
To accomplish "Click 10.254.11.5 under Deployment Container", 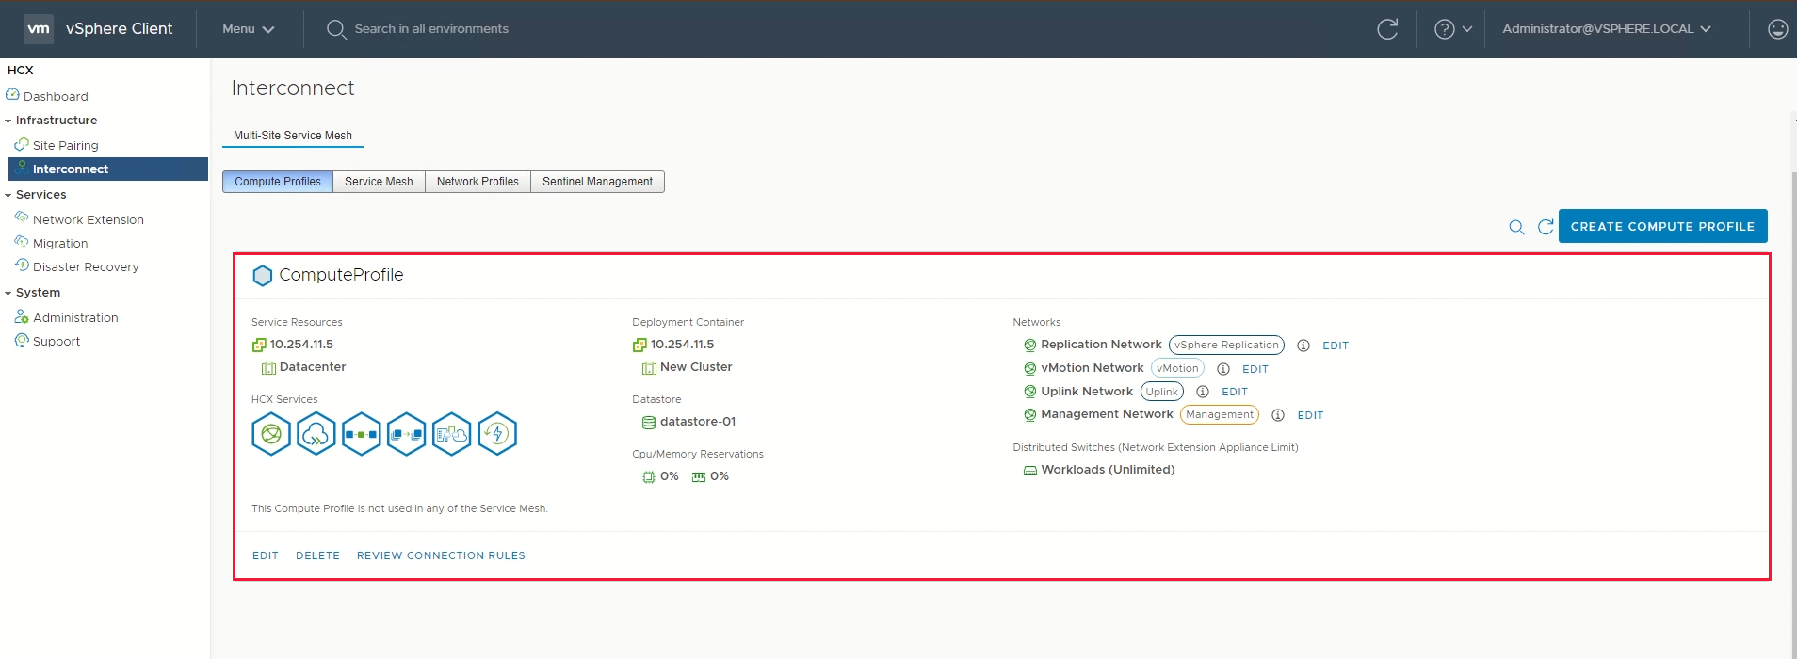I will (682, 345).
